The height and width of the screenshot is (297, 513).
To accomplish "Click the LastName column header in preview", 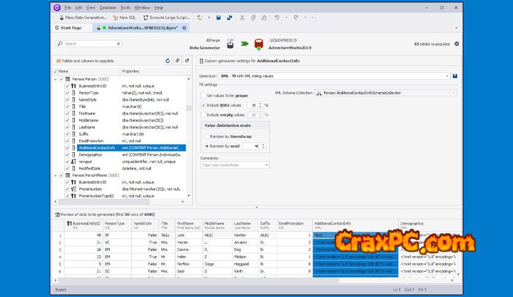I will point(242,224).
